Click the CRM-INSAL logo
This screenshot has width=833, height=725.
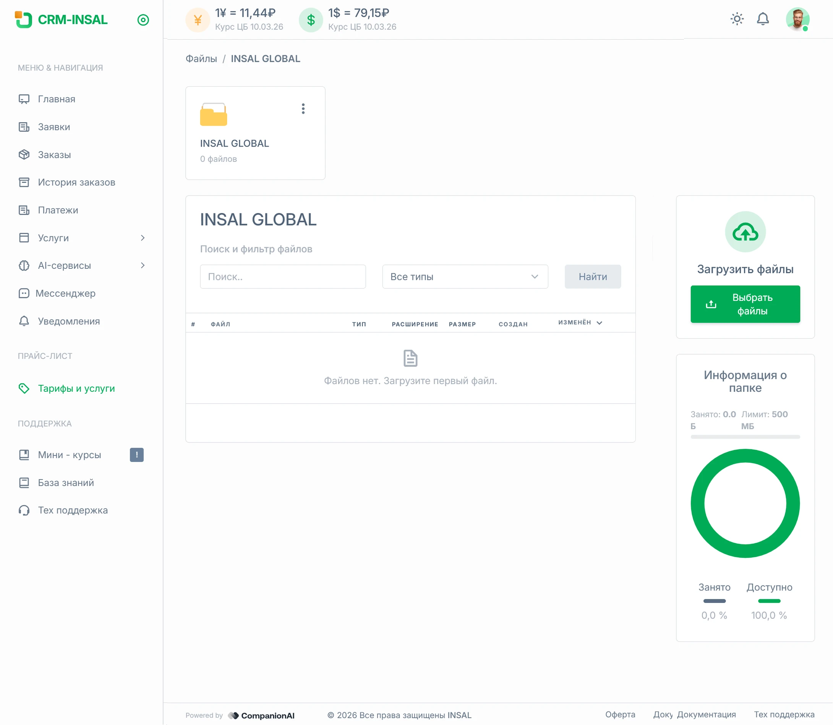62,20
